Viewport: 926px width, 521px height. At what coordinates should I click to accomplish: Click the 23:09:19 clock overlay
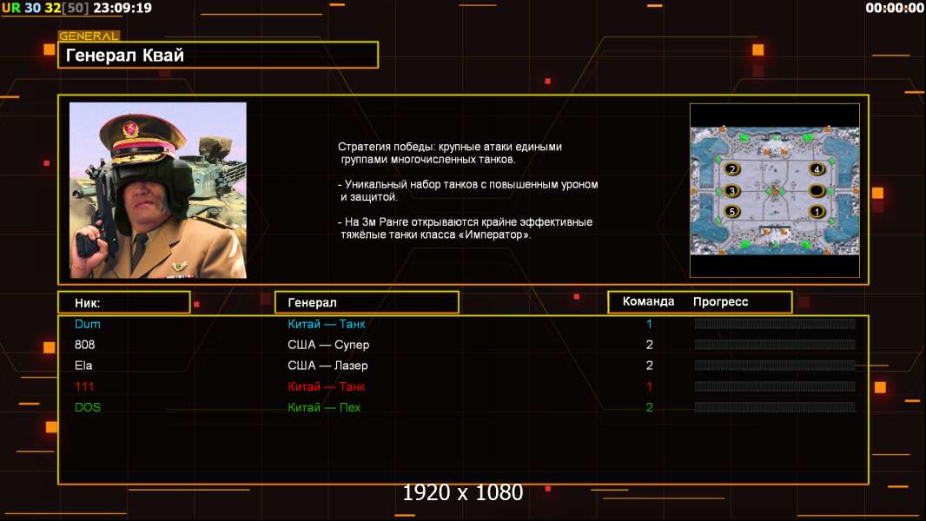(x=122, y=8)
